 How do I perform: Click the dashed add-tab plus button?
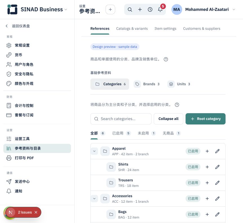(x=110, y=10)
